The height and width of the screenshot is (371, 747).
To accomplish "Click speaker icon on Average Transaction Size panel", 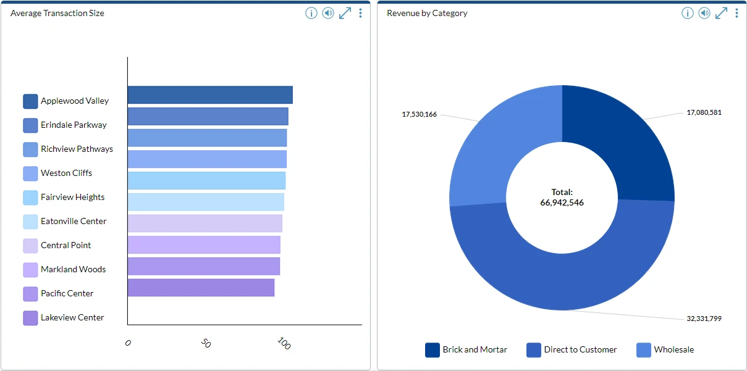I will [x=328, y=13].
